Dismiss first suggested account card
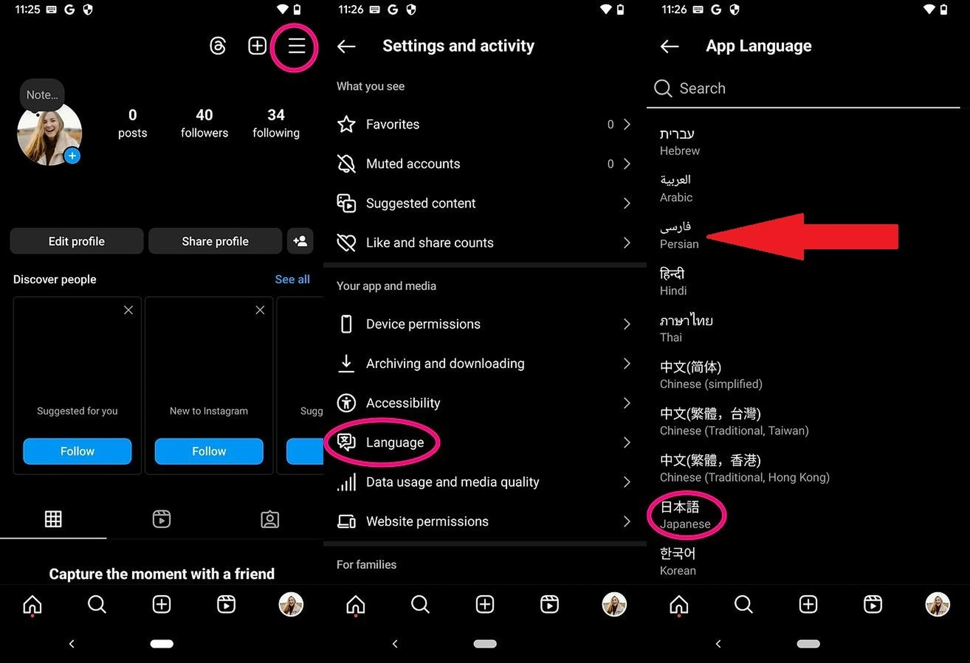The image size is (970, 663). tap(128, 309)
